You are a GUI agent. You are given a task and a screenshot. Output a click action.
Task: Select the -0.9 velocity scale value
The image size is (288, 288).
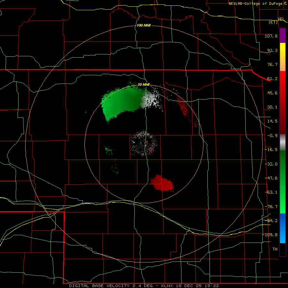coord(272,136)
